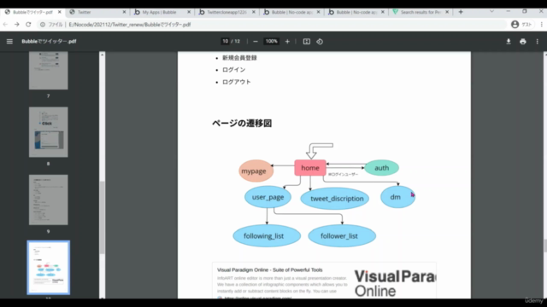Open the Chrome three-dot menu

point(541,25)
